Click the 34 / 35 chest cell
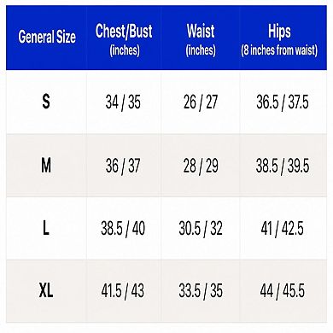Image resolution: width=333 pixels, height=333 pixels. (123, 102)
